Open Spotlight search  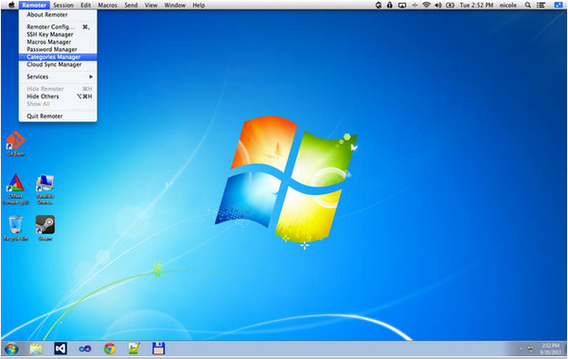click(x=528, y=5)
